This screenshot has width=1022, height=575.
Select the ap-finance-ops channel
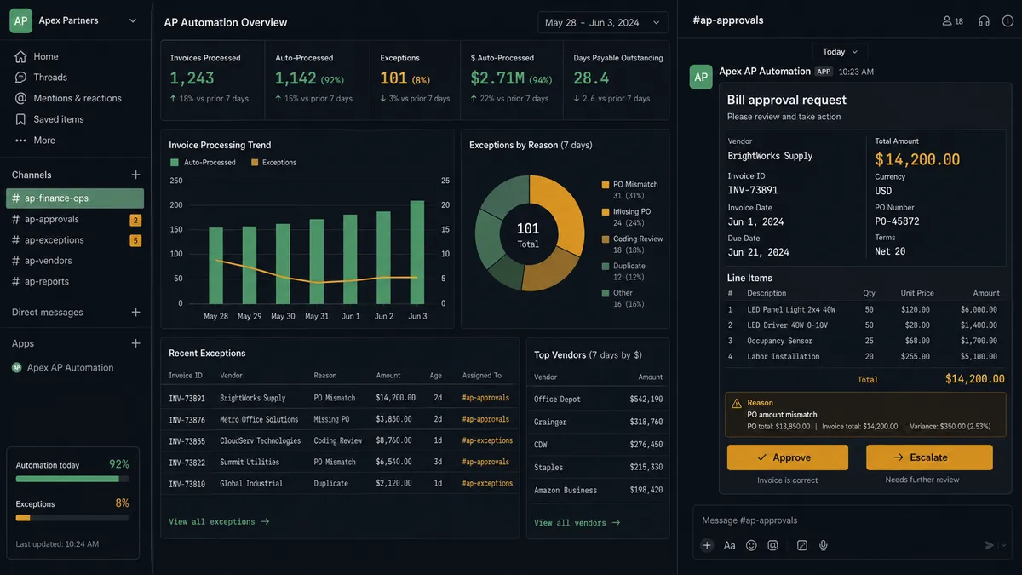[x=75, y=198]
